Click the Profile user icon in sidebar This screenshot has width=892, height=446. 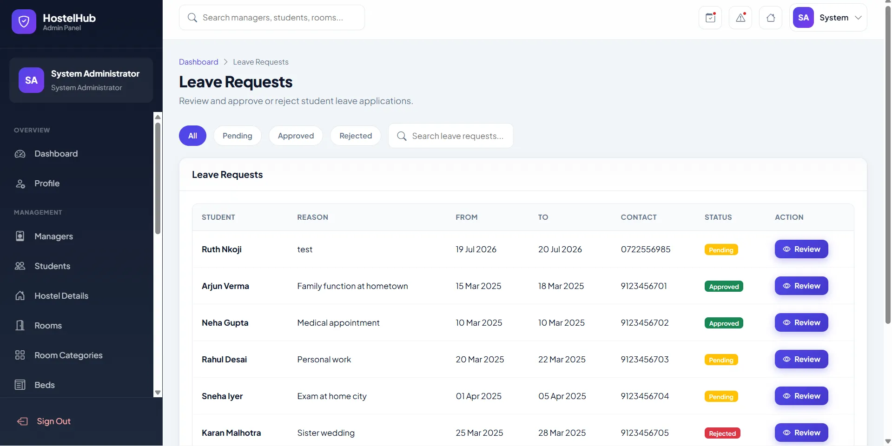pyautogui.click(x=20, y=184)
